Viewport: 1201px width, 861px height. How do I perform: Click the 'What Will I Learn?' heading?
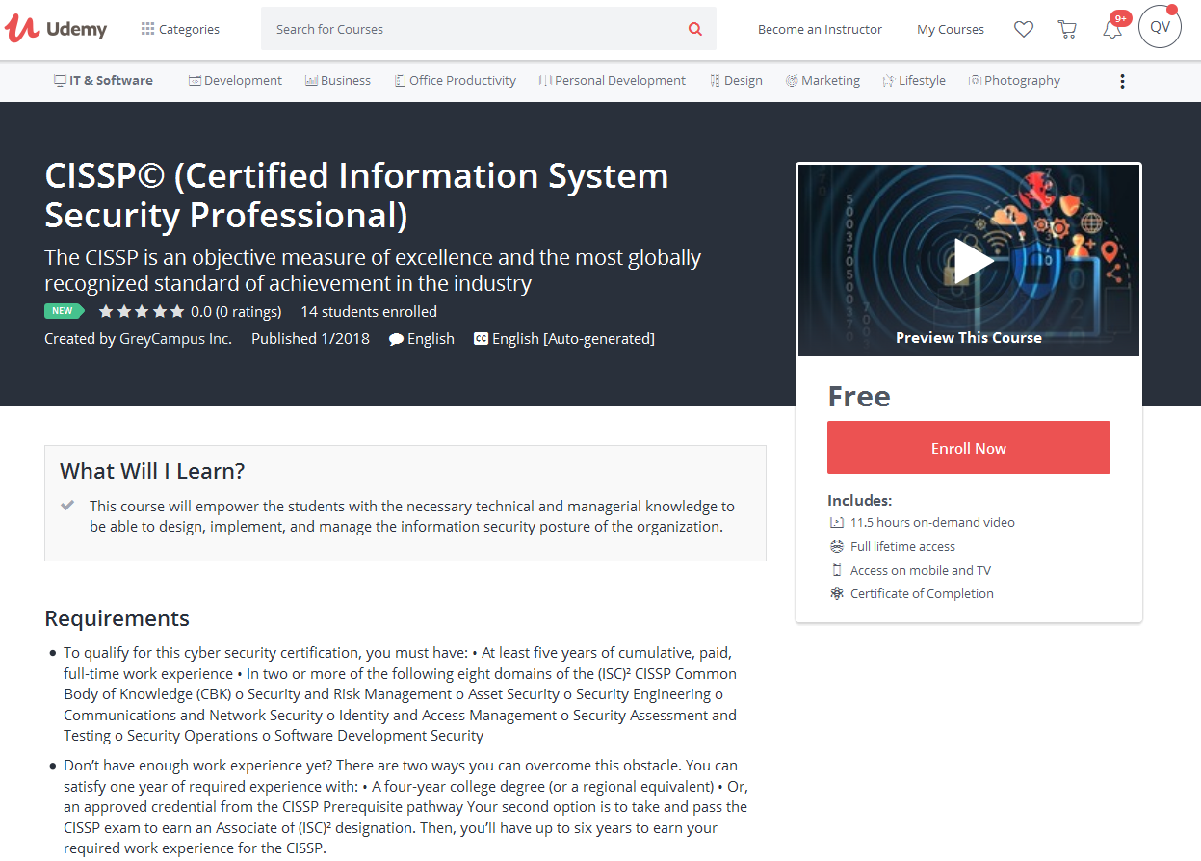[152, 471]
